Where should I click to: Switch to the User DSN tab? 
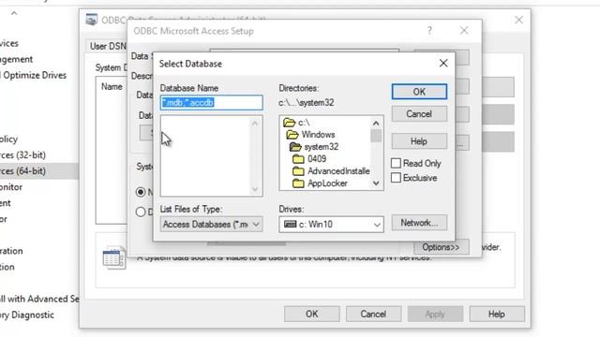point(108,46)
